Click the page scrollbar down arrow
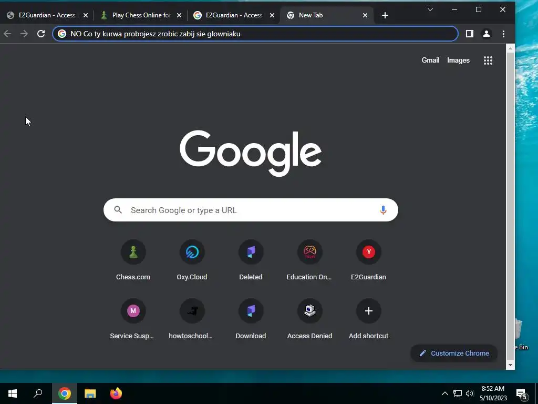This screenshot has height=404, width=538. 510,365
